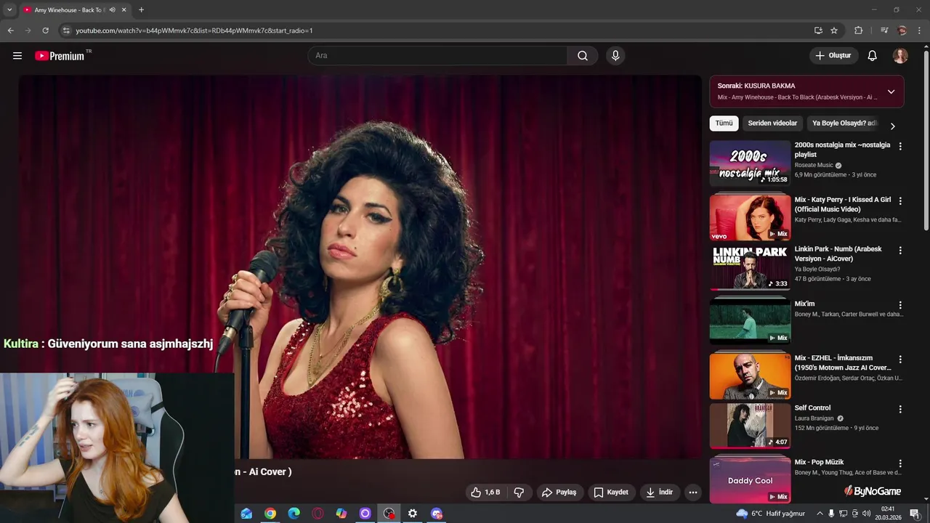Like the video with thumbs up
This screenshot has width=930, height=523.
coord(485,492)
